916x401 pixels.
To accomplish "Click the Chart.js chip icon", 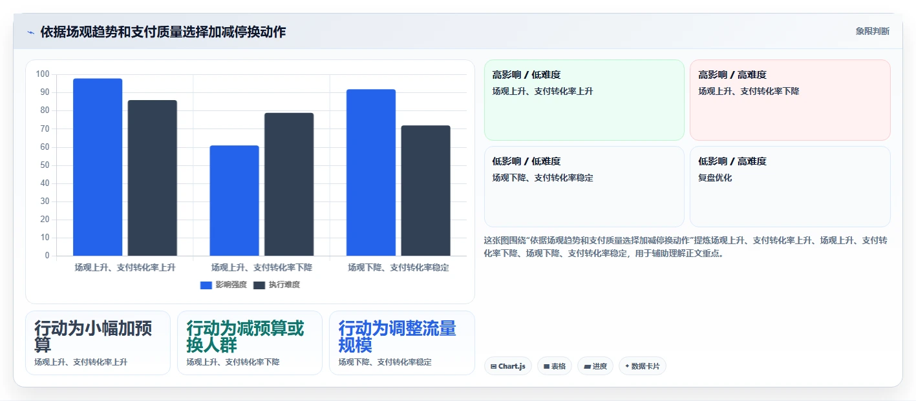I will coord(493,366).
